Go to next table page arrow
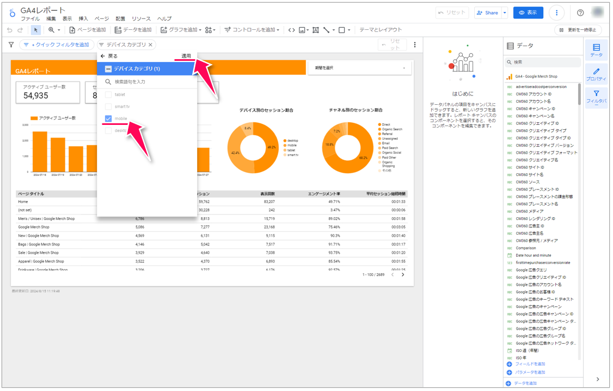The height and width of the screenshot is (391, 613). tap(403, 275)
